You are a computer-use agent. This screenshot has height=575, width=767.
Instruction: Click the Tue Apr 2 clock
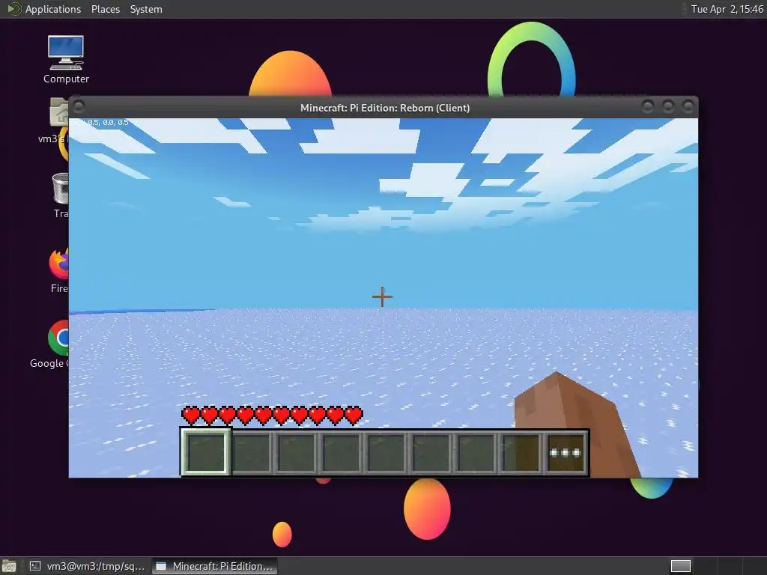click(727, 9)
